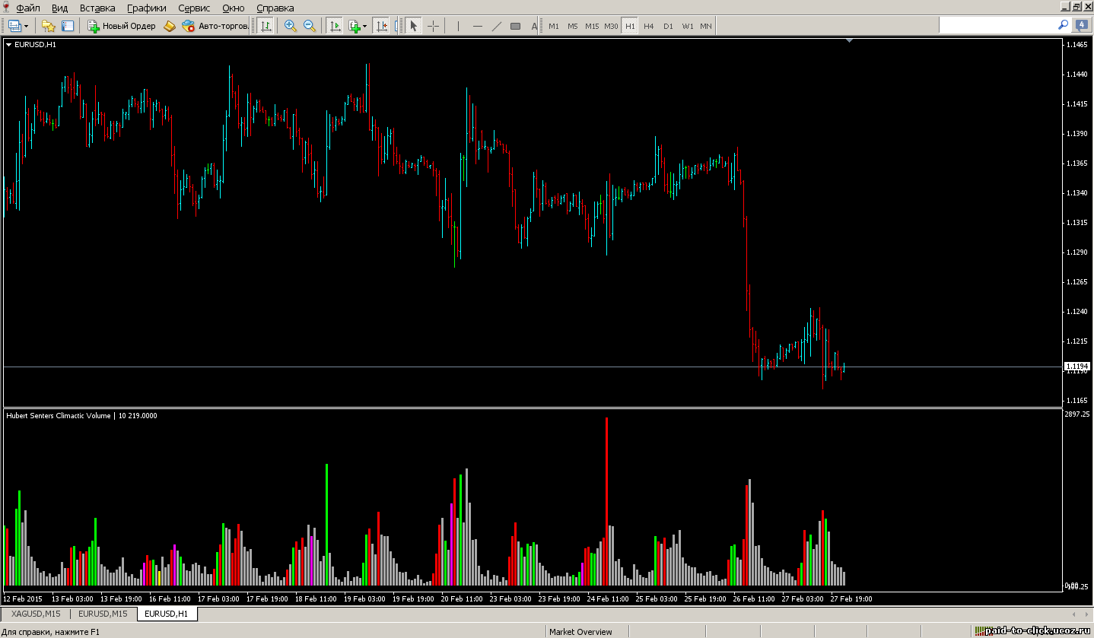Switch to W1 timeframe
The image size is (1094, 638).
(688, 26)
